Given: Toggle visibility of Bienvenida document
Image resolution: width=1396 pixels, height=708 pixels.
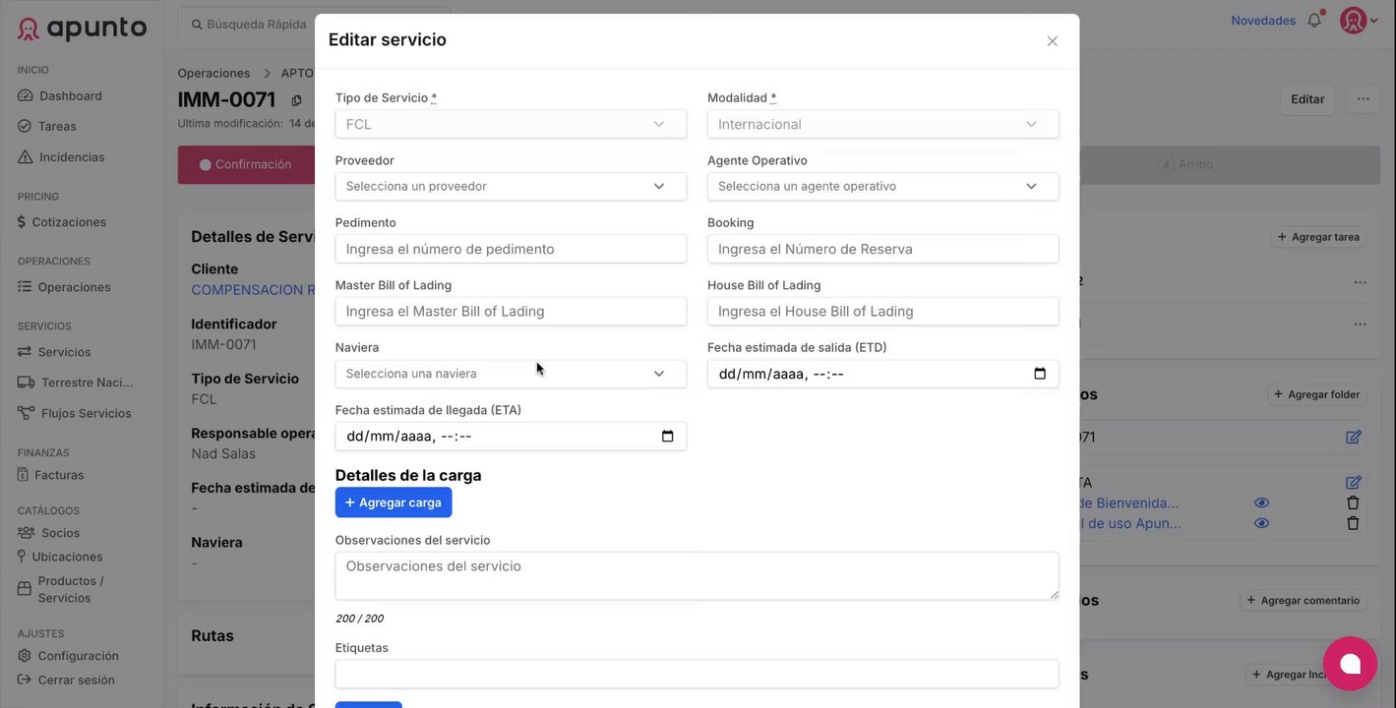Looking at the screenshot, I should [1261, 502].
